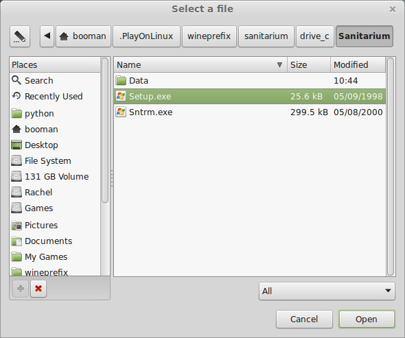Click the Cancel button
The width and height of the screenshot is (405, 338).
(x=304, y=319)
